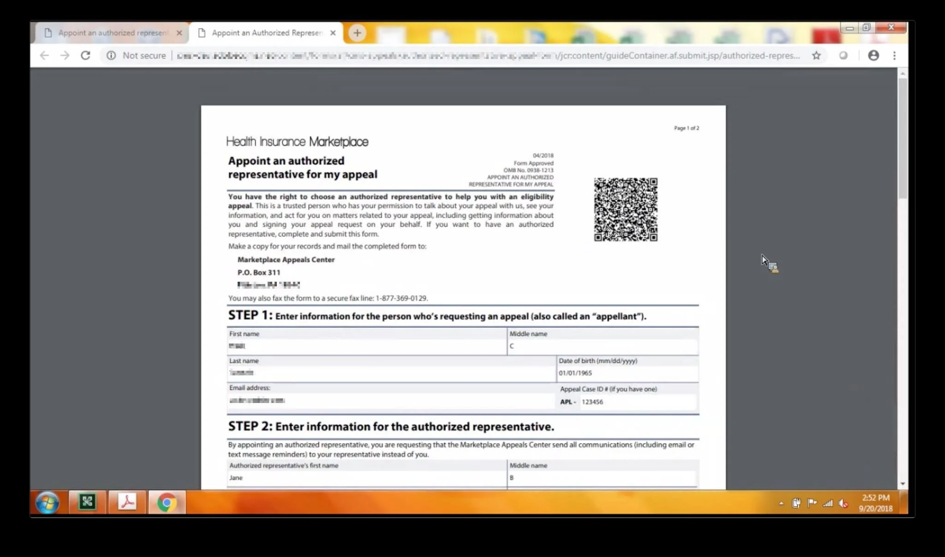Switch to first Appoint an authorized represent tab
This screenshot has width=945, height=557.
(x=113, y=33)
